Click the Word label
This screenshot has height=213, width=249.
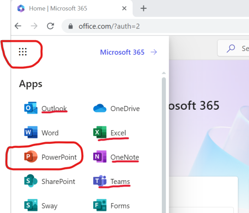pos(50,133)
